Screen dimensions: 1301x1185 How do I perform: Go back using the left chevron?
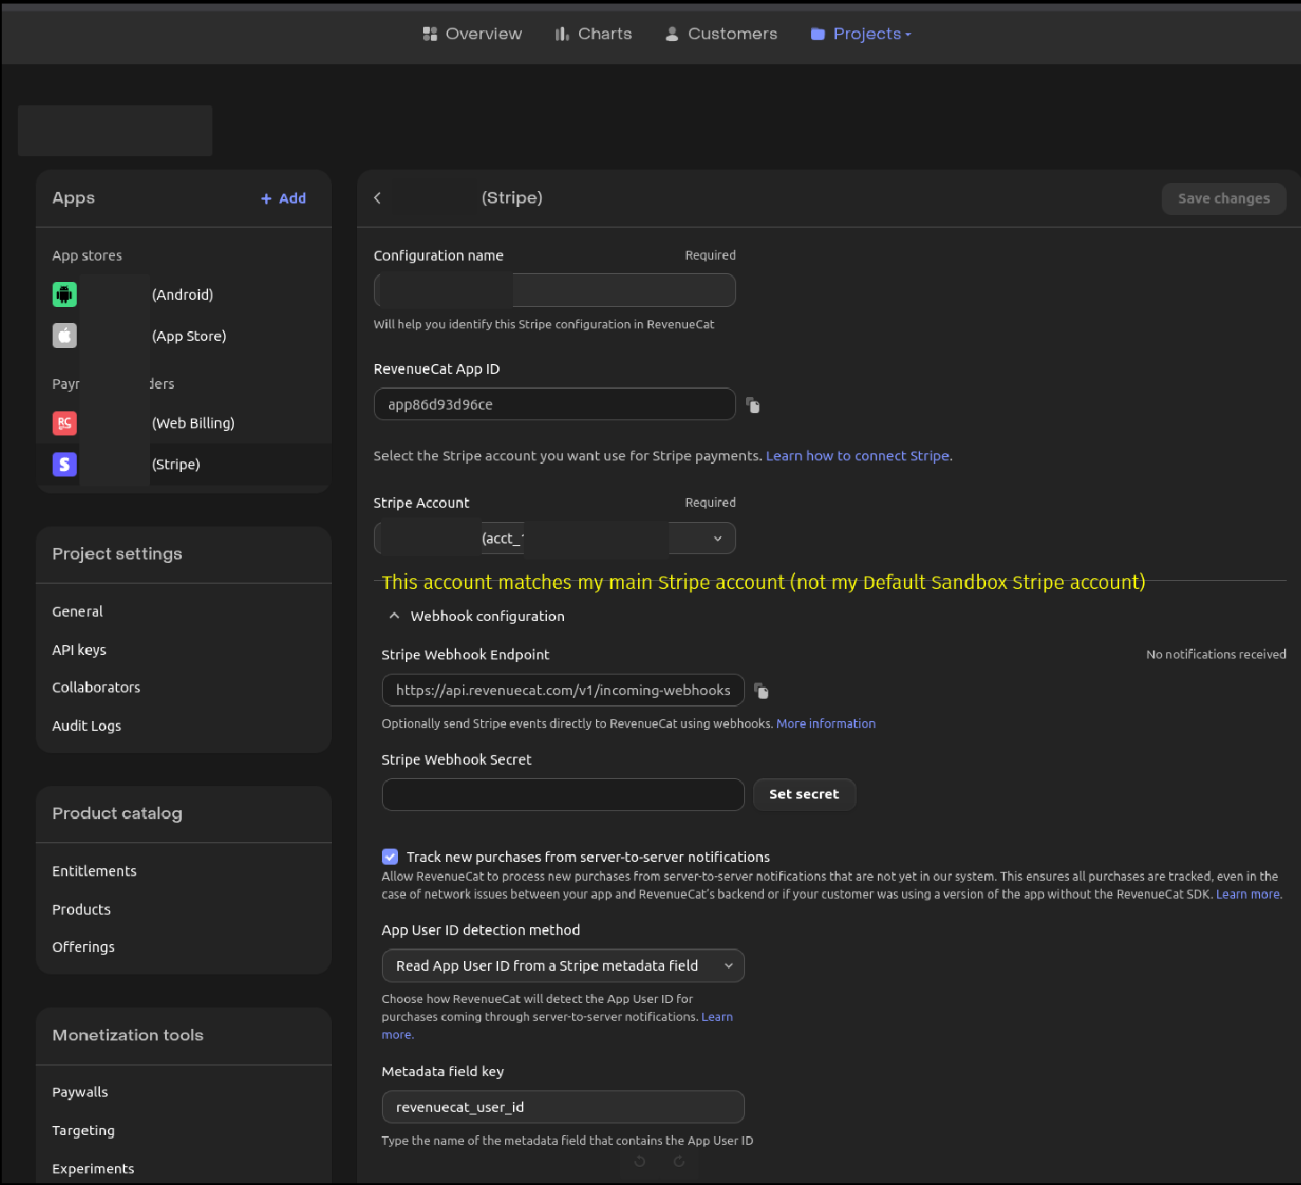tap(377, 198)
